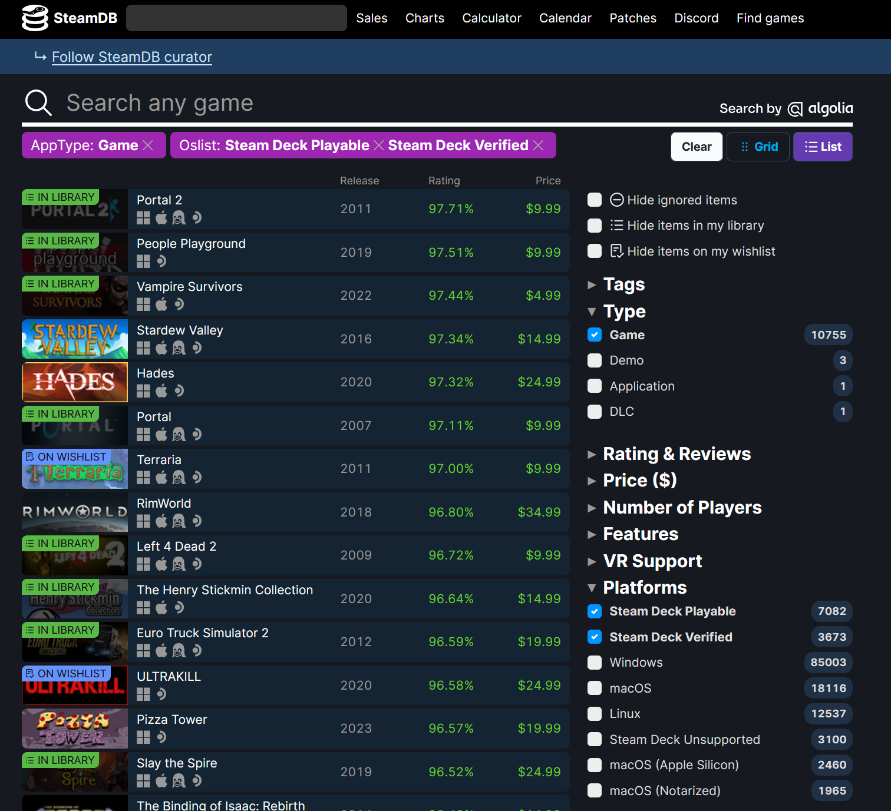This screenshot has width=891, height=811.
Task: Open the Calculator menu item
Action: [491, 18]
